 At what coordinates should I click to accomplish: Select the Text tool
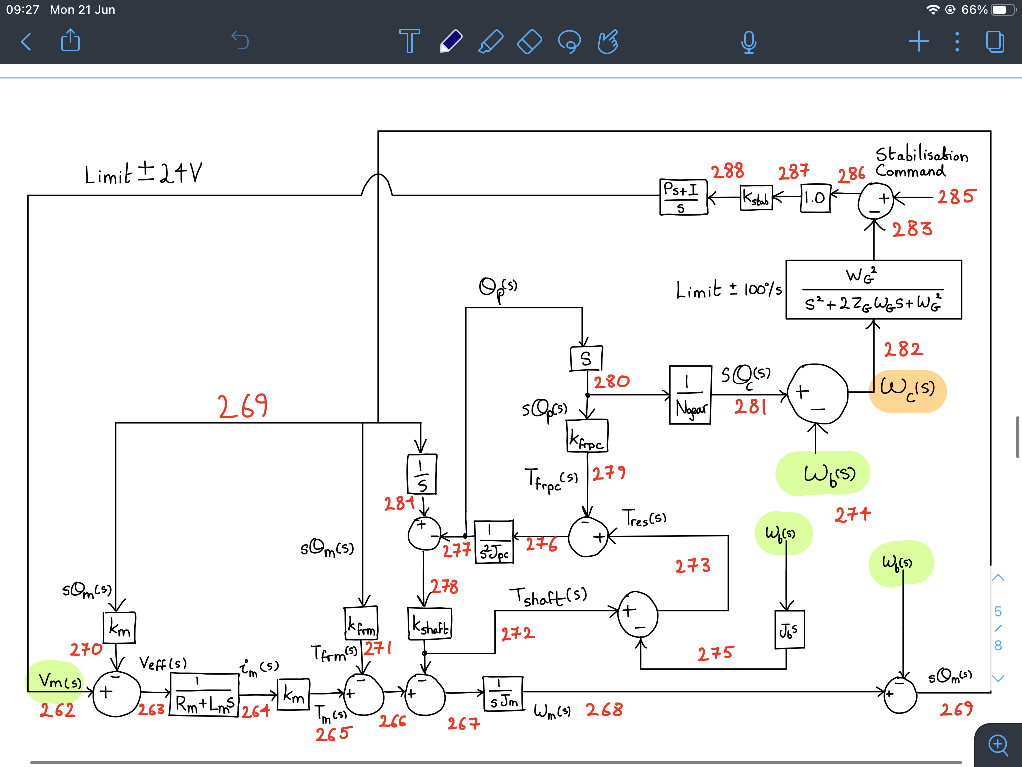[409, 41]
